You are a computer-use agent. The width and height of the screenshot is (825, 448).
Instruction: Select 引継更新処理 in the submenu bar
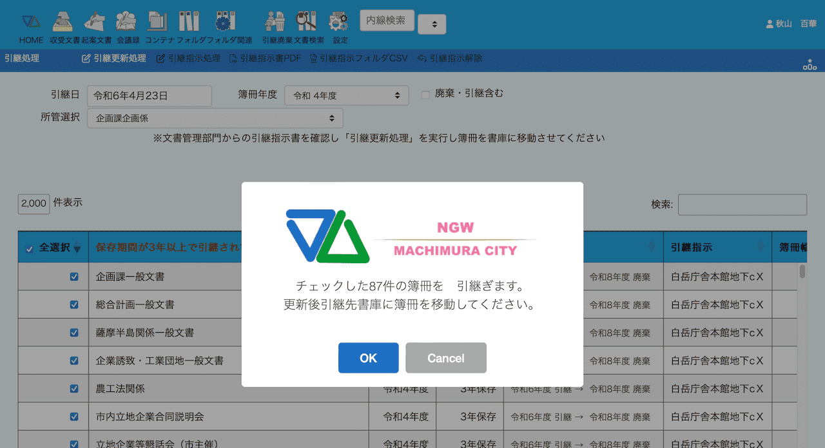[x=114, y=59]
